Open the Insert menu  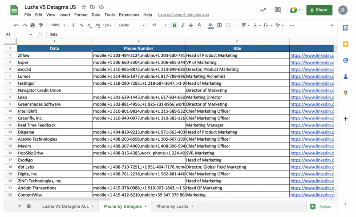point(65,15)
